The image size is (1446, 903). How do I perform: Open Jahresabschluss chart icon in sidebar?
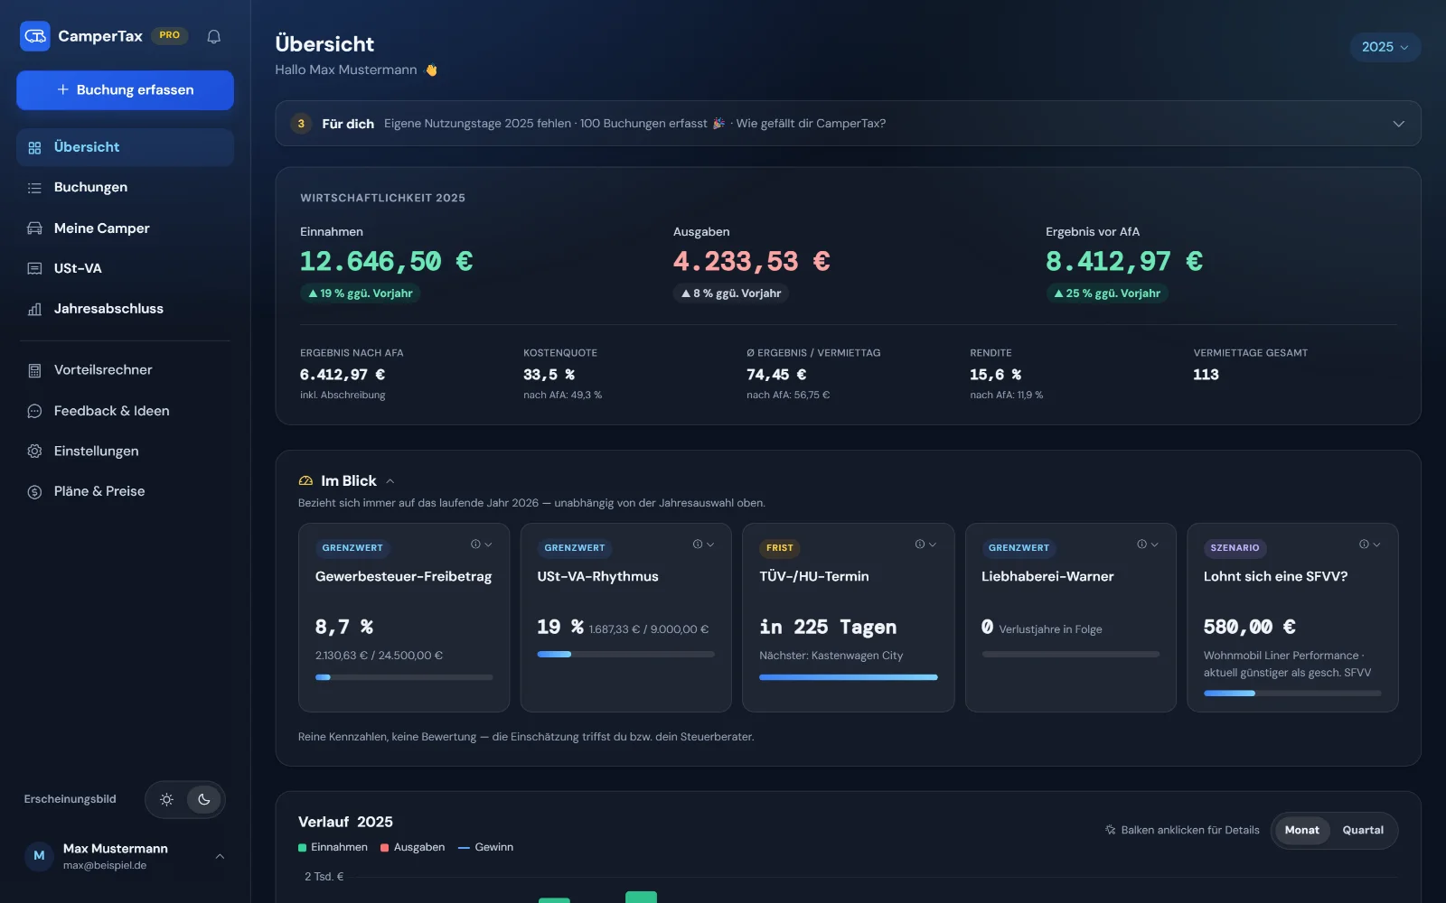[34, 309]
